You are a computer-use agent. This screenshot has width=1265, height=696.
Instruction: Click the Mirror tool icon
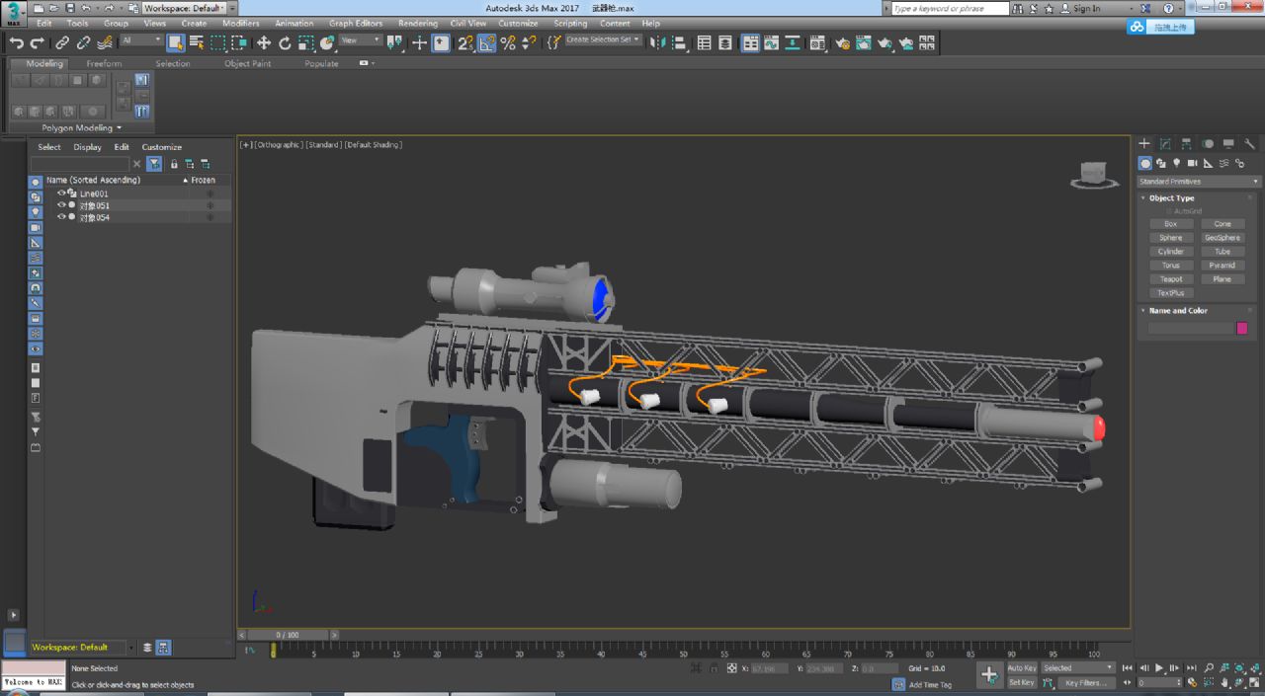point(657,42)
